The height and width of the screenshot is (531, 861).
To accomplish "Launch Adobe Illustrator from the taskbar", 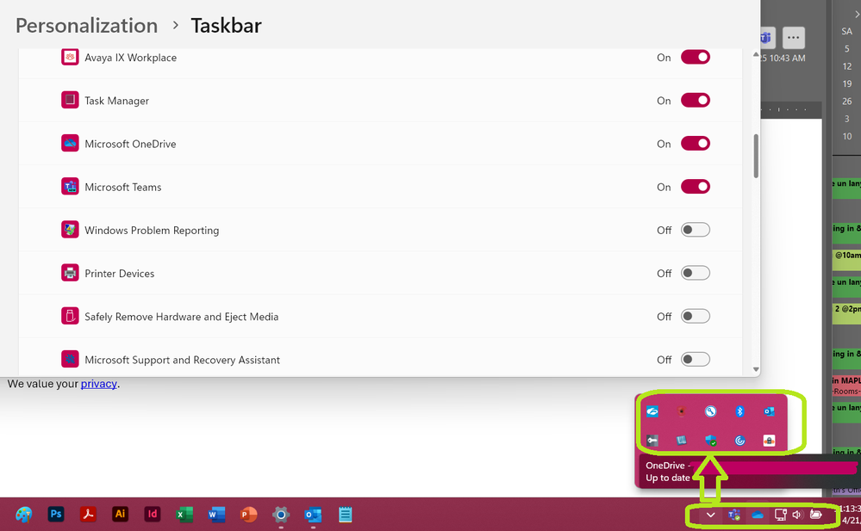I will (120, 514).
